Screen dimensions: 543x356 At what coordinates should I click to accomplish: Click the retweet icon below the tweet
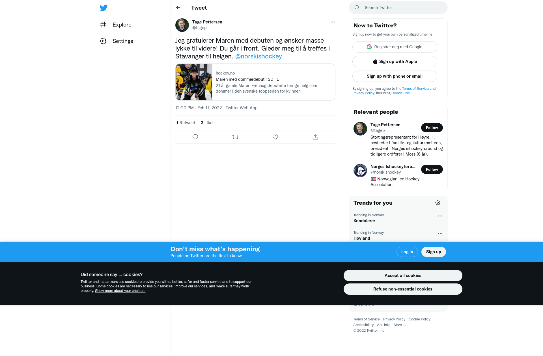235,137
